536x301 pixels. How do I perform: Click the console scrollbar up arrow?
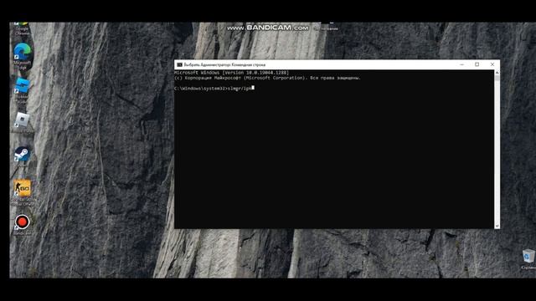pos(497,73)
